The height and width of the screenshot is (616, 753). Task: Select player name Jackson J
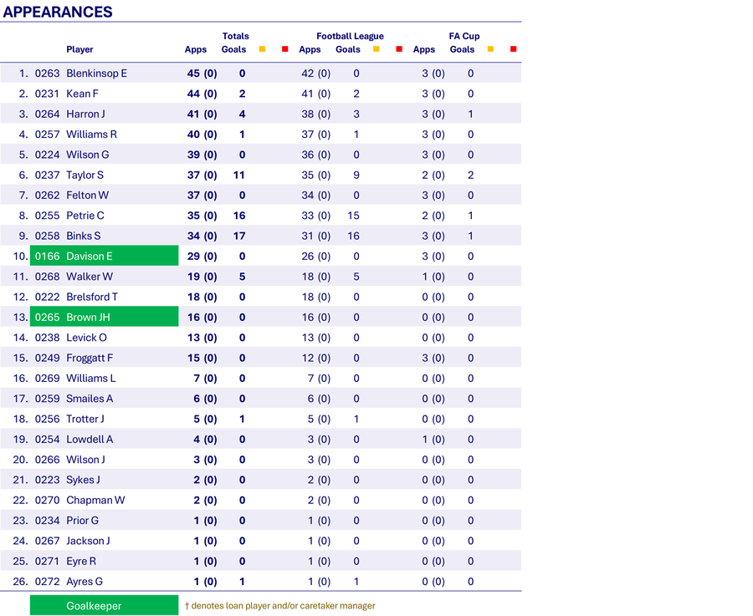88,541
